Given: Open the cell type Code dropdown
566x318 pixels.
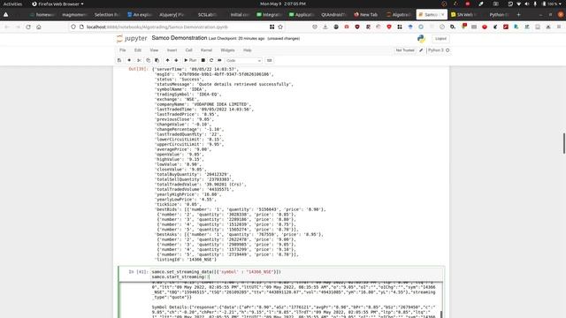Looking at the screenshot, I should point(244,61).
